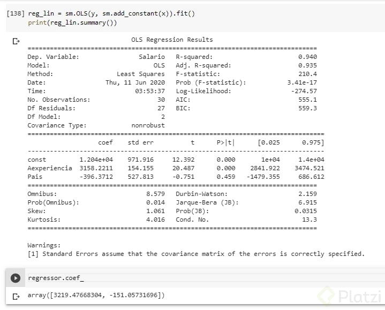Click the P>|t| column header

click(x=225, y=142)
